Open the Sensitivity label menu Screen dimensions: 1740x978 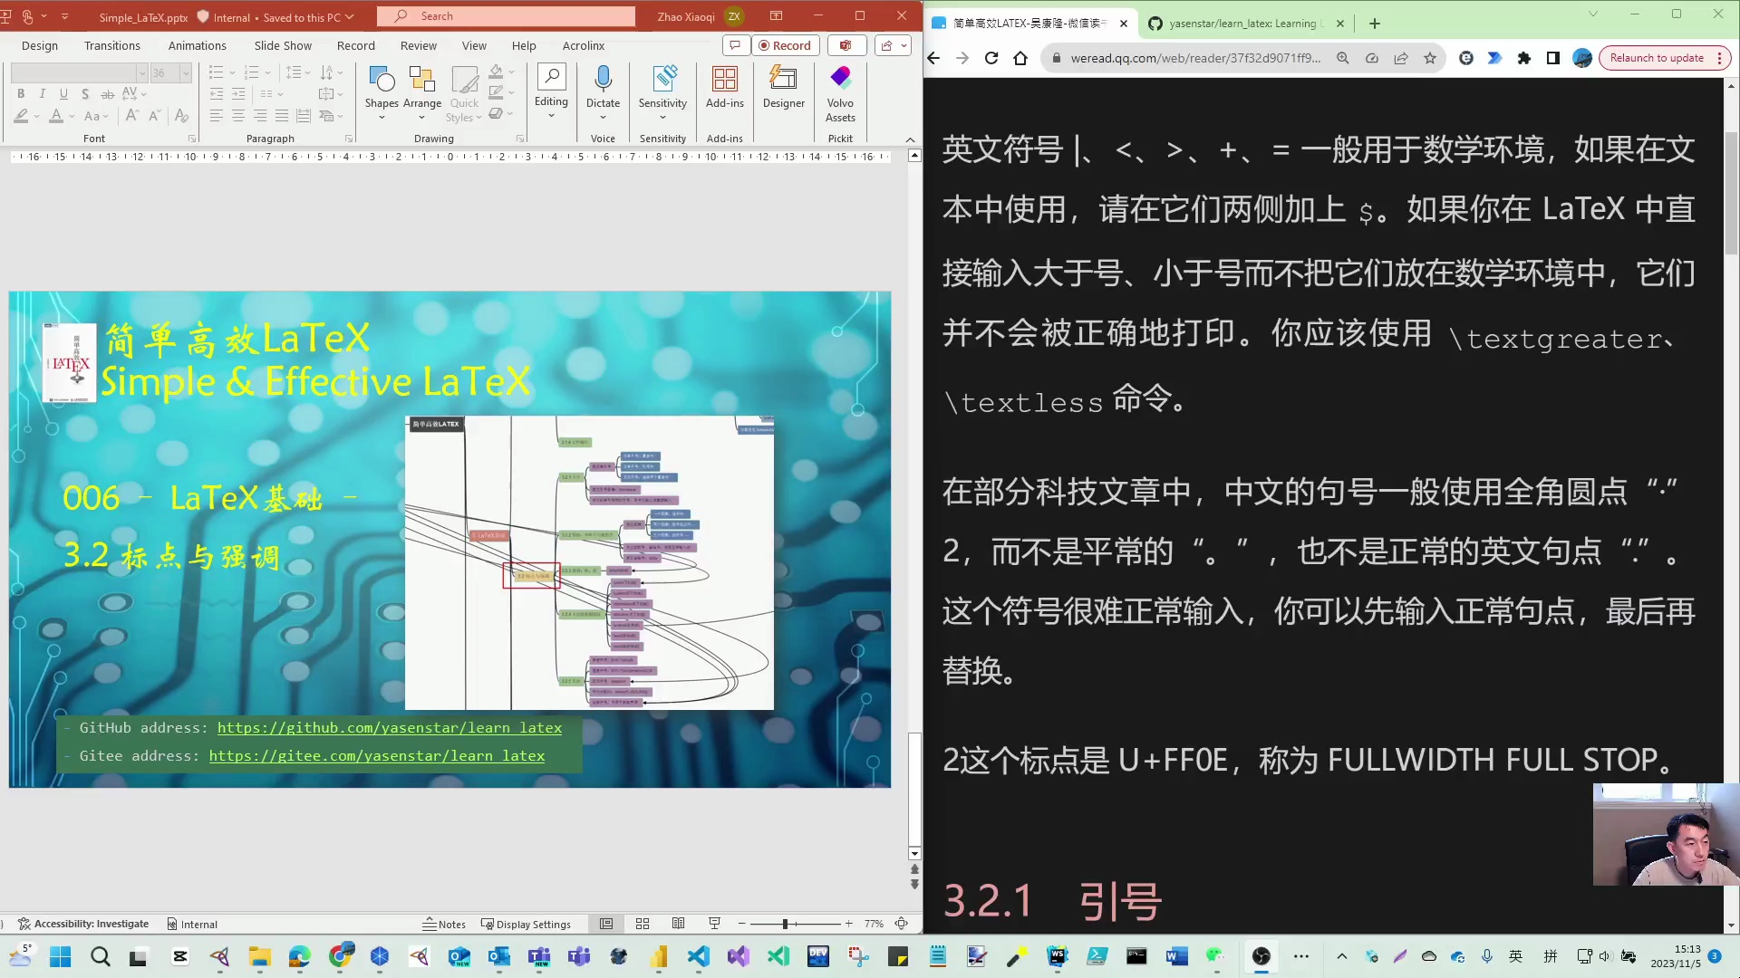[x=662, y=92]
